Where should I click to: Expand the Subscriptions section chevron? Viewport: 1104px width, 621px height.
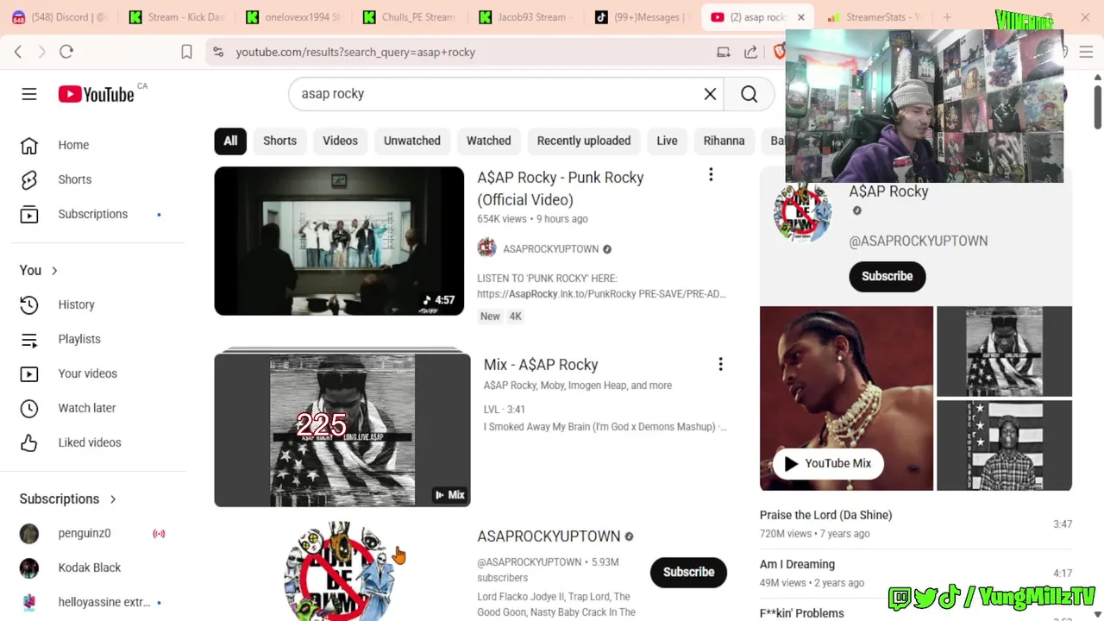tap(113, 499)
